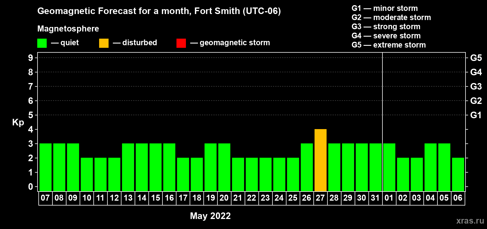Click the green bar above date 07
Screen dimensions: 487x229
coord(46,167)
